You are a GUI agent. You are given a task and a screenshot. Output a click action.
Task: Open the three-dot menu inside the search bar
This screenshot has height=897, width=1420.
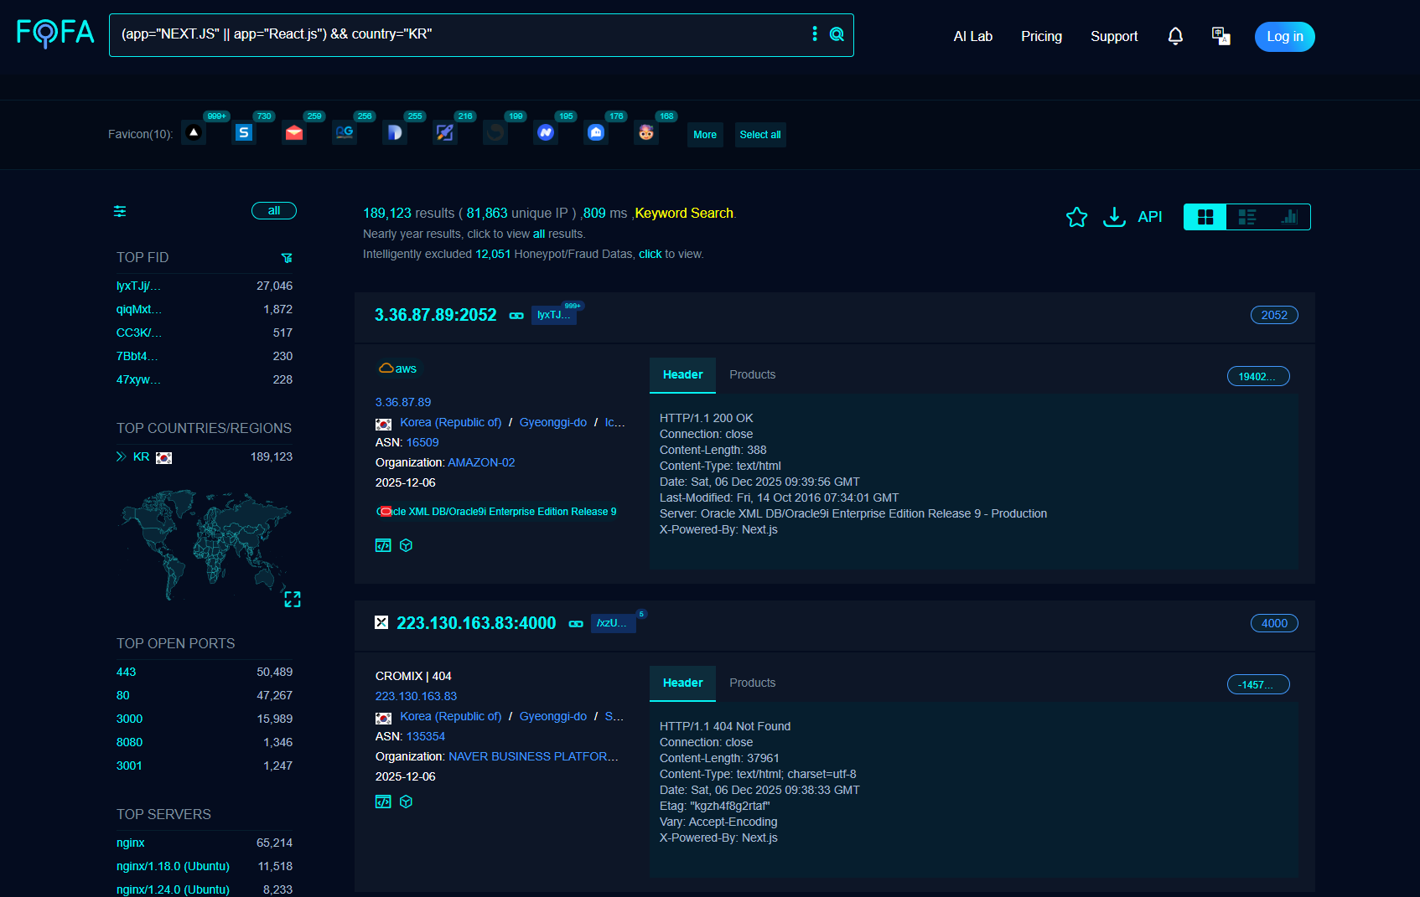[x=814, y=34]
